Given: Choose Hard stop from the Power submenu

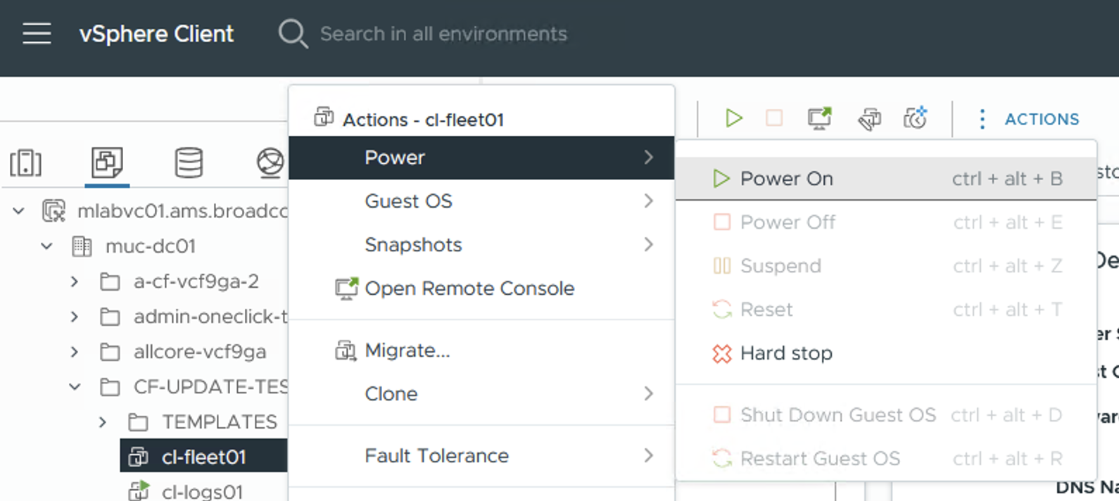Looking at the screenshot, I should 785,353.
